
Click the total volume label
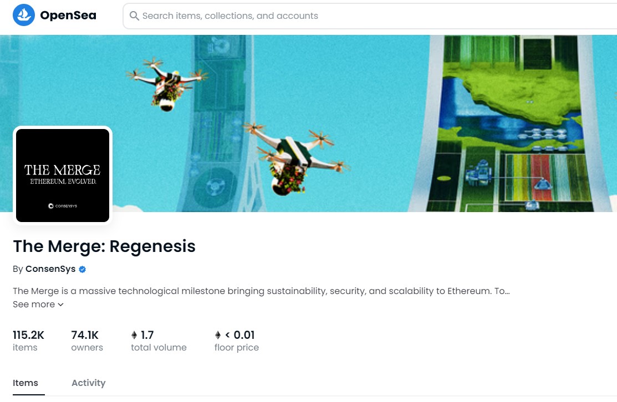[x=159, y=347]
